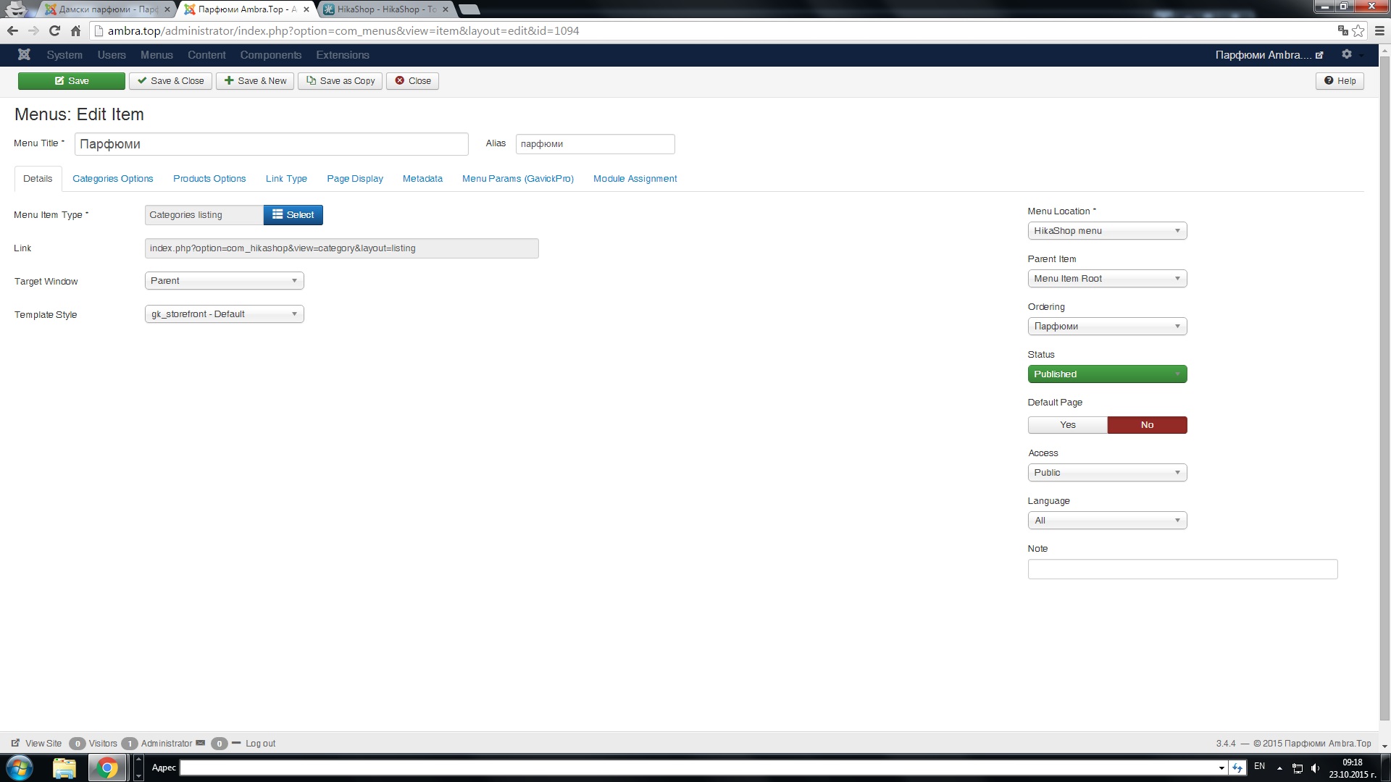Open the Access dropdown
The width and height of the screenshot is (1391, 782).
(1108, 473)
